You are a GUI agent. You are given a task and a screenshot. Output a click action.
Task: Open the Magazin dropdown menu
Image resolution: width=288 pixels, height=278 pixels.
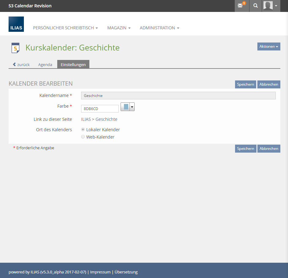(119, 28)
